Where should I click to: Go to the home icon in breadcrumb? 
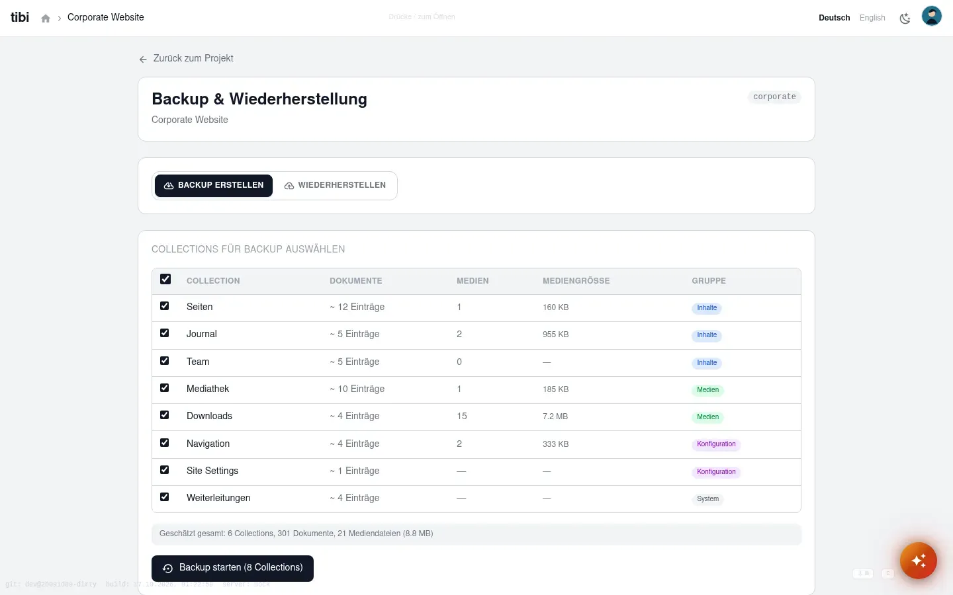point(46,19)
